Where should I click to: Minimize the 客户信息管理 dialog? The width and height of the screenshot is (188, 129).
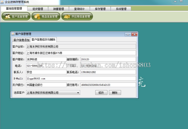[128, 34]
